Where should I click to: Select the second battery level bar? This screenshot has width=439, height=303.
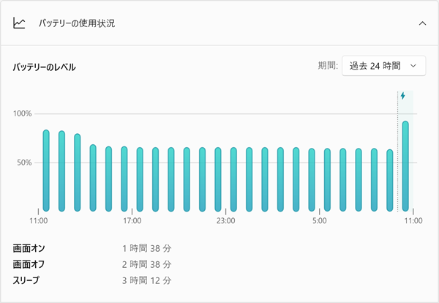(61, 171)
